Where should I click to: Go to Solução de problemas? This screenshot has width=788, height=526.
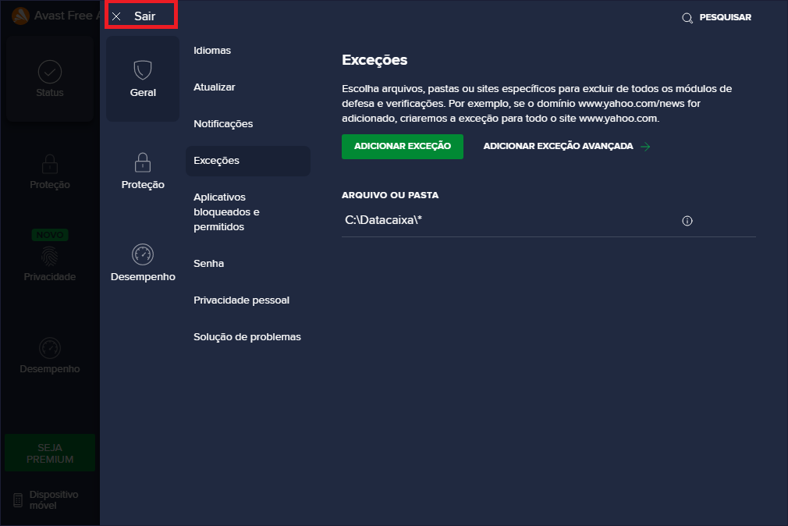(247, 337)
